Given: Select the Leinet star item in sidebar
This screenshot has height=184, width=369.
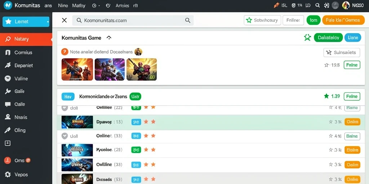Looking at the screenshot, I should 26,22.
